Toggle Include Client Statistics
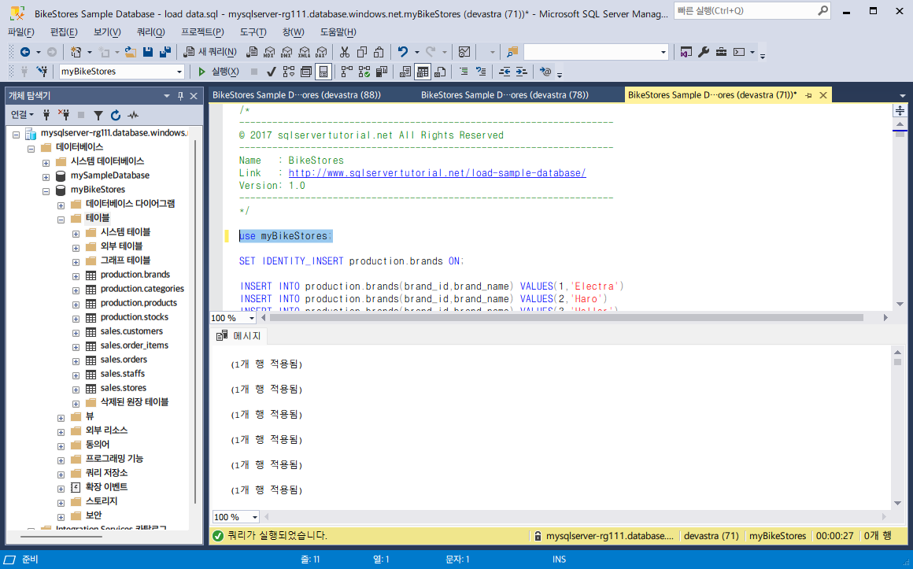This screenshot has width=913, height=569. coord(382,72)
